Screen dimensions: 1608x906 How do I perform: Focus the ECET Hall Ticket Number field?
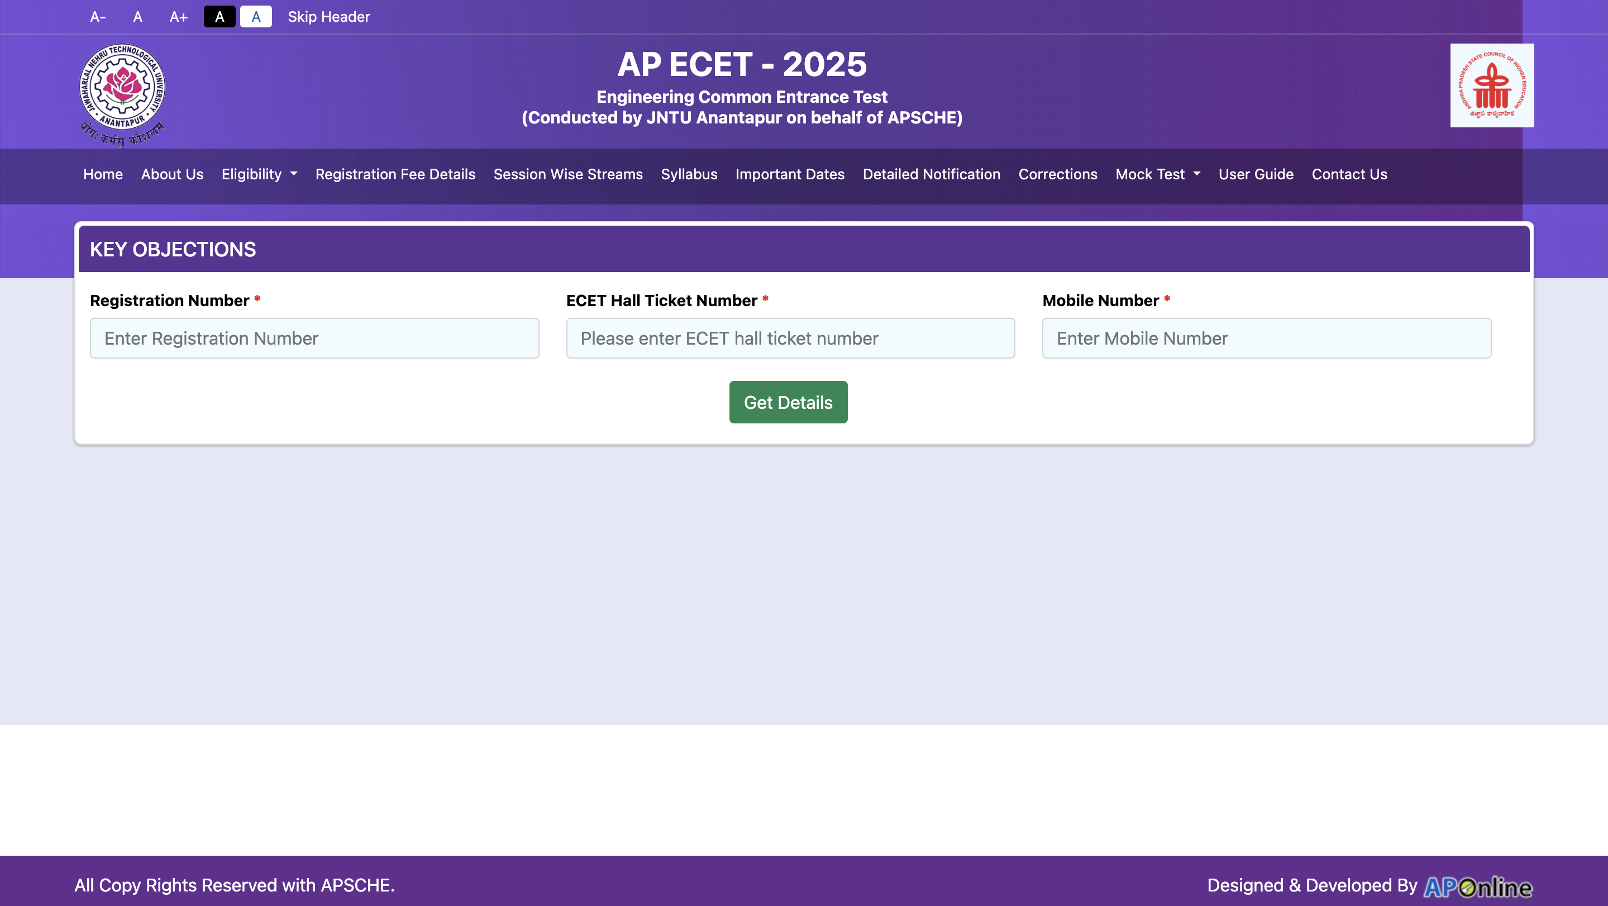(x=790, y=338)
